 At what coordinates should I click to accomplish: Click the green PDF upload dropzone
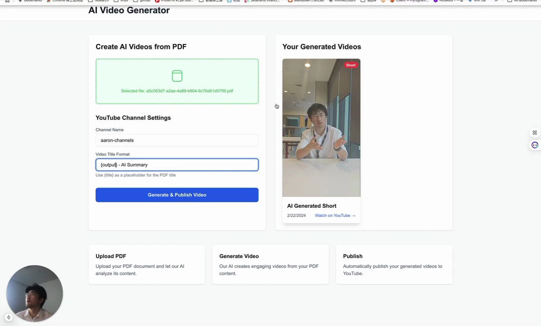click(177, 81)
